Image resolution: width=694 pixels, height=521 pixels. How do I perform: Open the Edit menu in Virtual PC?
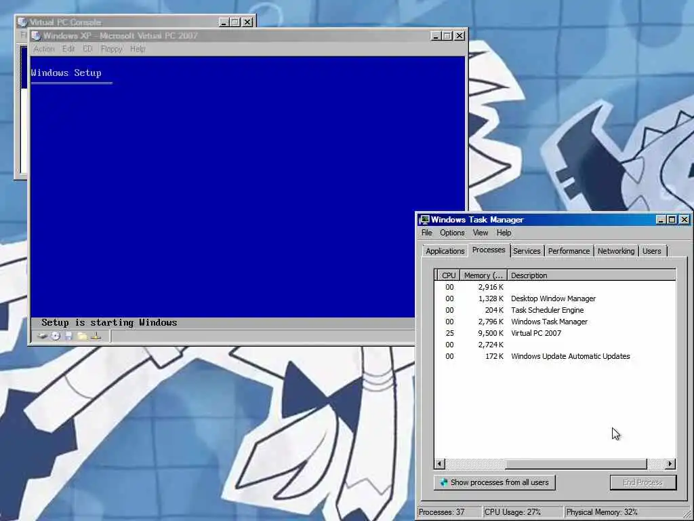(68, 49)
